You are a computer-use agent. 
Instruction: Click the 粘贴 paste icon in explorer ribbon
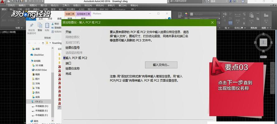coord(47,26)
